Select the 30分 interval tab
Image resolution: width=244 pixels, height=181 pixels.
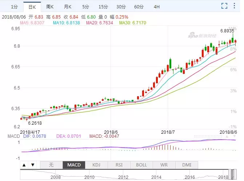pyautogui.click(x=121, y=7)
